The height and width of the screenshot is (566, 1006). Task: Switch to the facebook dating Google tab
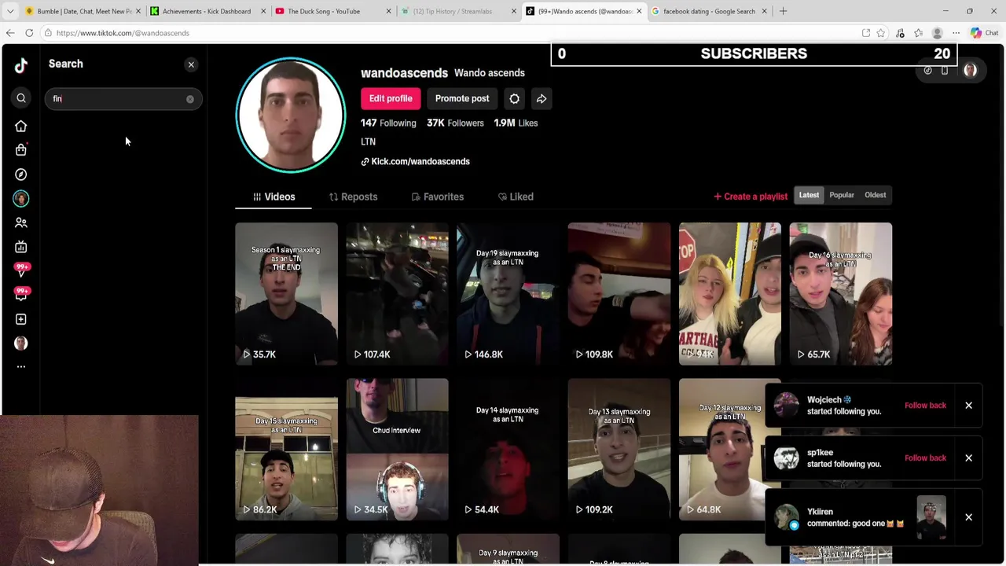tap(709, 11)
